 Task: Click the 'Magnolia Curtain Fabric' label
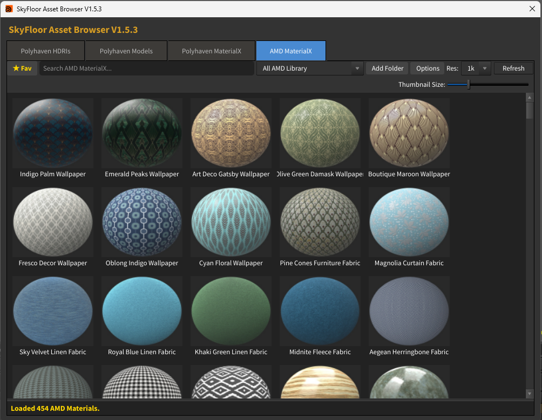409,263
